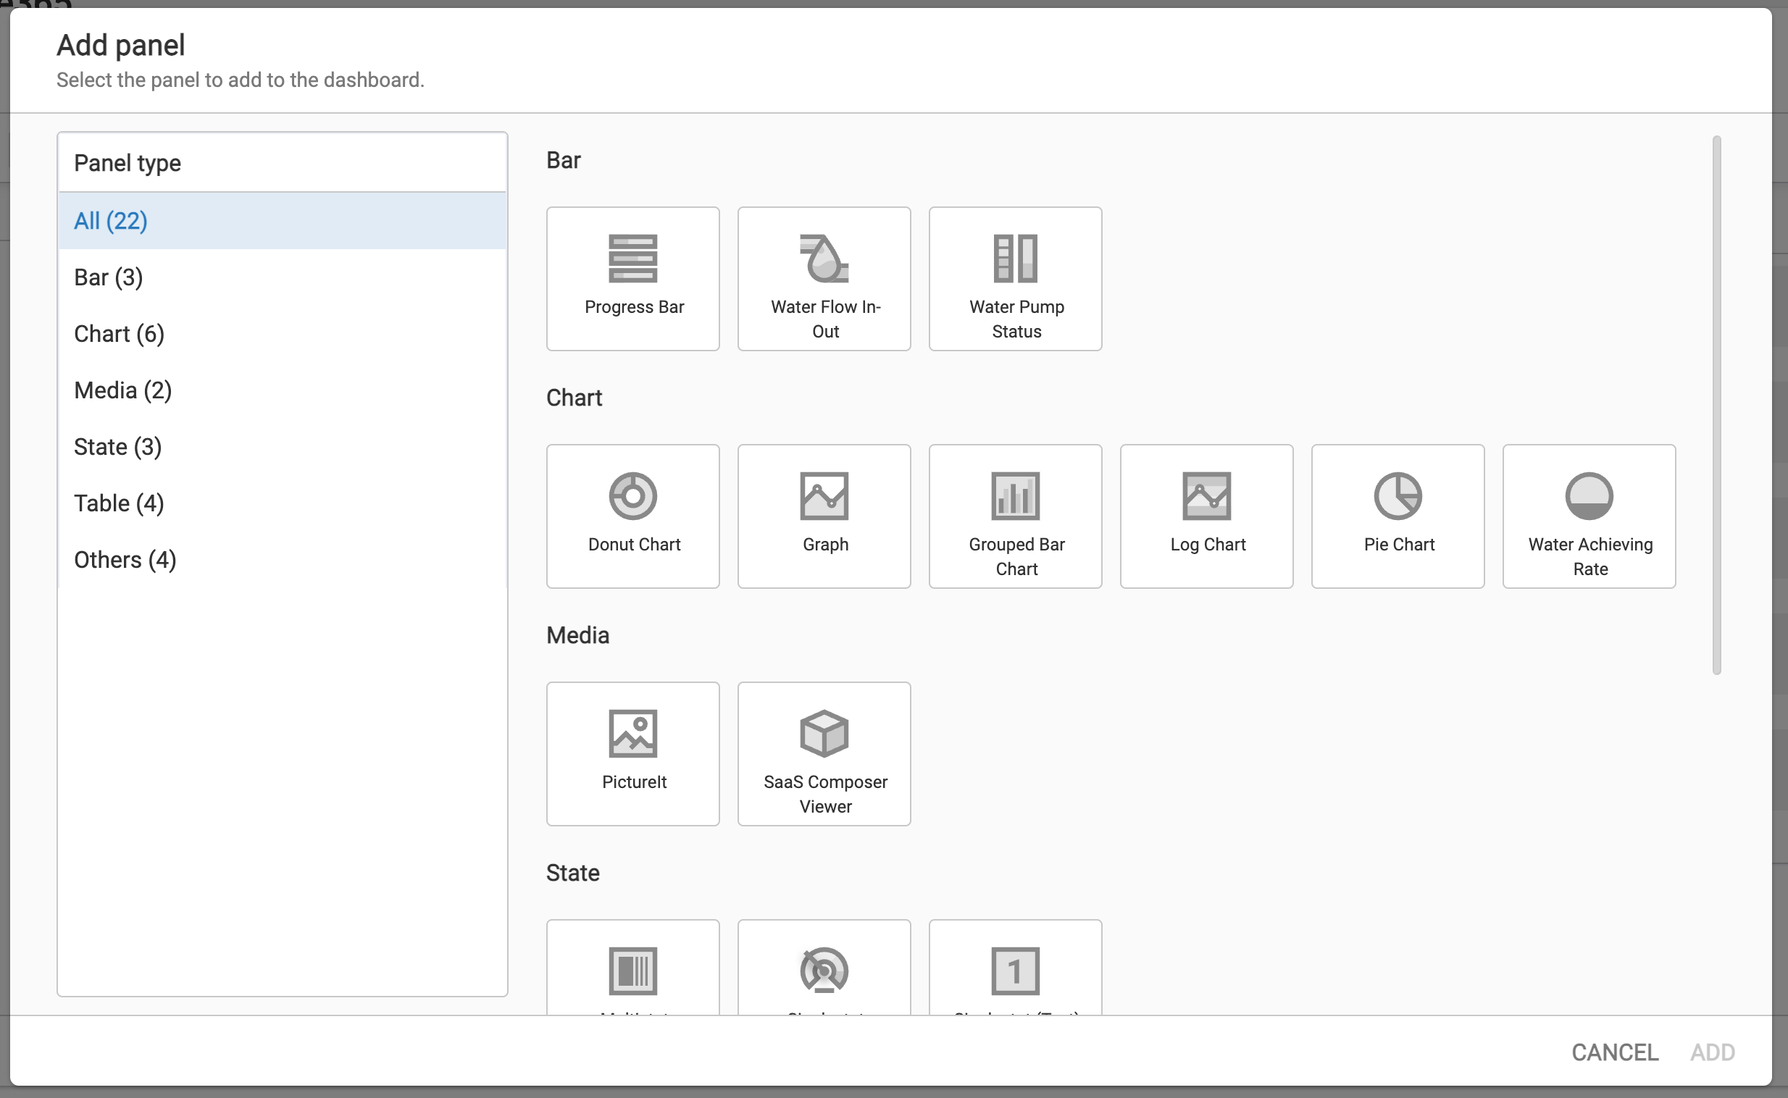This screenshot has width=1788, height=1098.
Task: Select the PictureIt media panel
Action: (632, 754)
